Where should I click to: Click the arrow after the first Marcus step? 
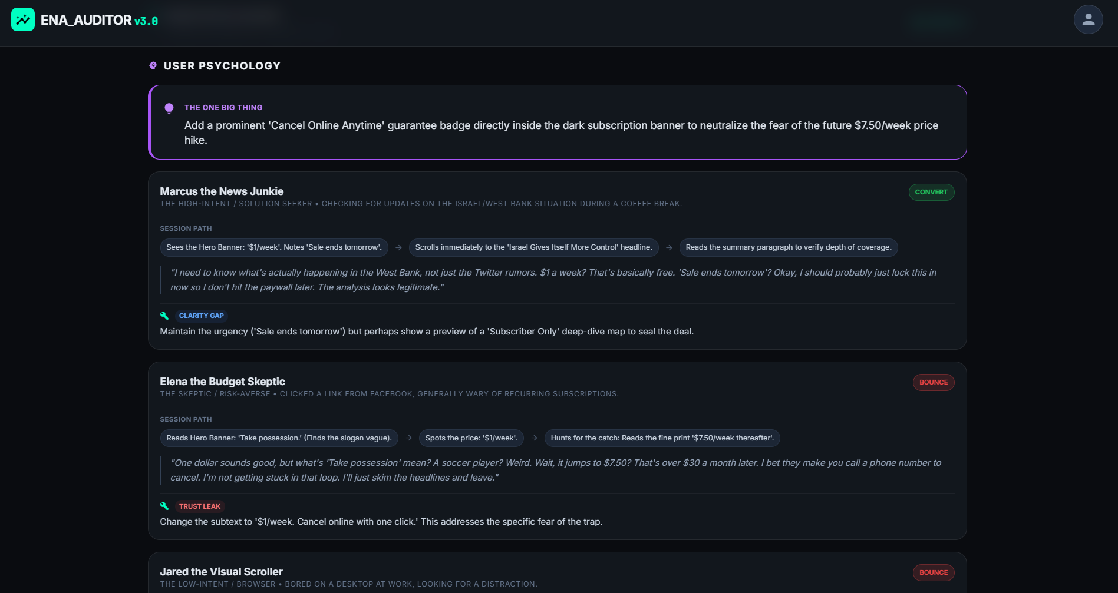coord(398,247)
